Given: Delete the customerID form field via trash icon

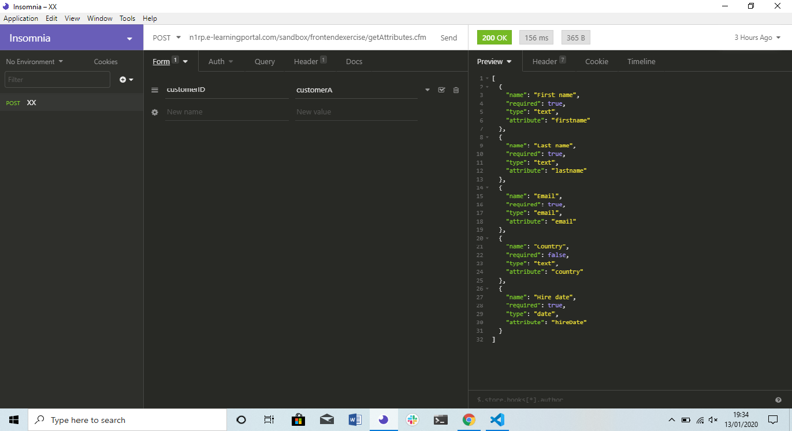Looking at the screenshot, I should 456,90.
